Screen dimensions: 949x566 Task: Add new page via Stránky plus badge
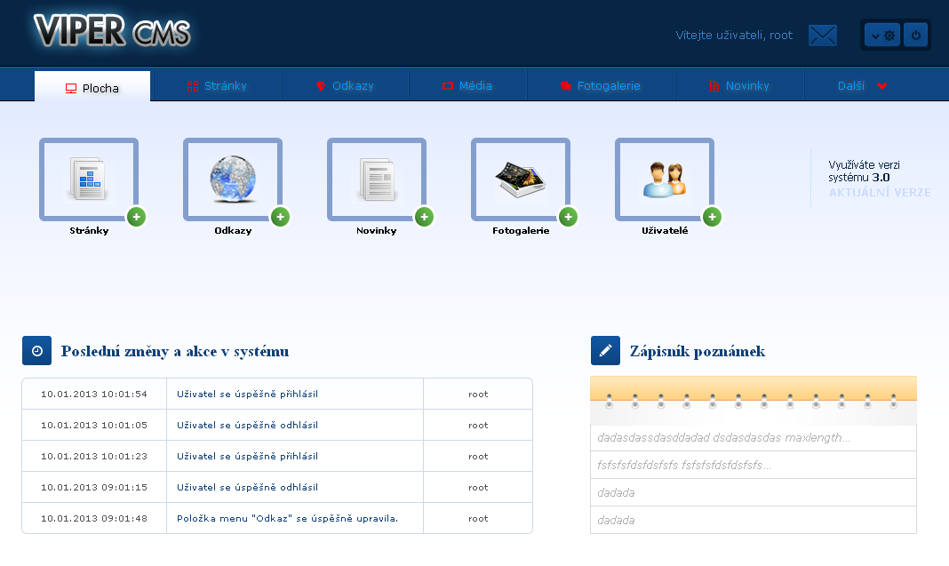coord(136,217)
